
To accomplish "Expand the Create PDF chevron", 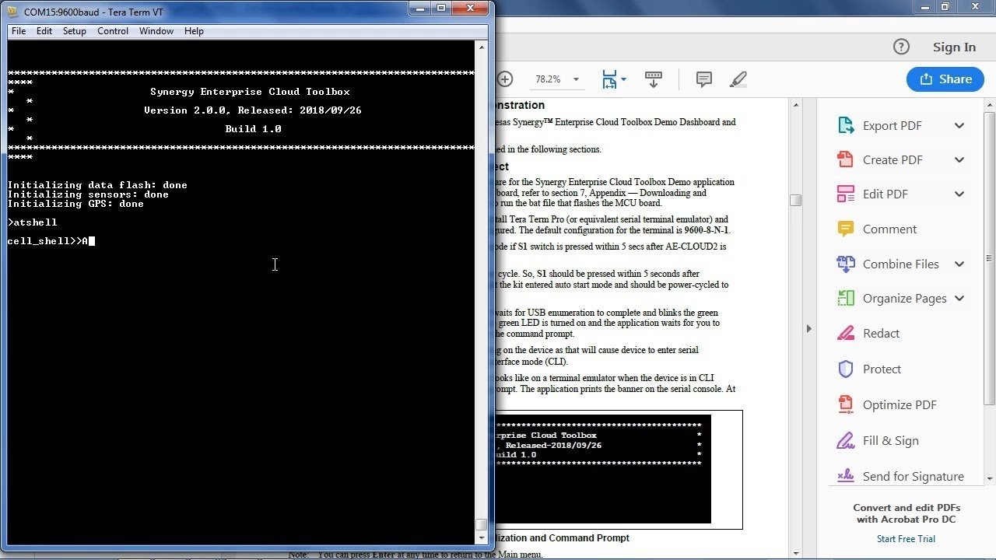I will tap(959, 160).
